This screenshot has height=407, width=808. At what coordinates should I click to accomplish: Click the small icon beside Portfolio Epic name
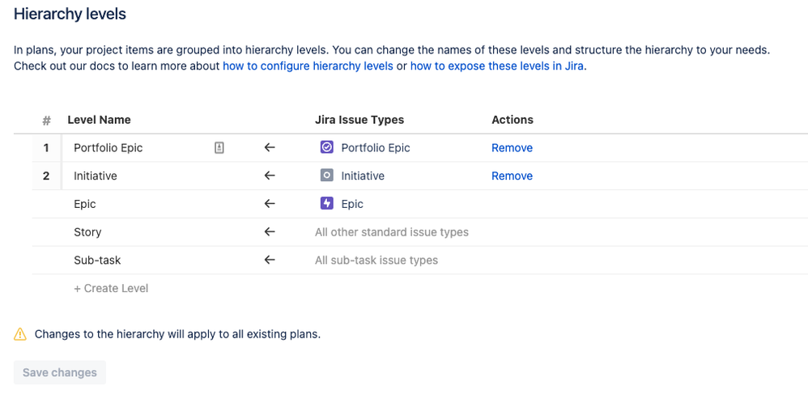point(219,148)
